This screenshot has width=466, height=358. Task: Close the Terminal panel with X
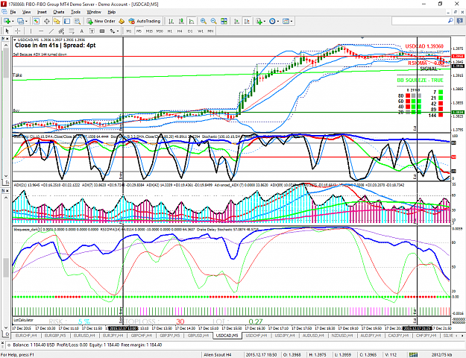point(2,342)
